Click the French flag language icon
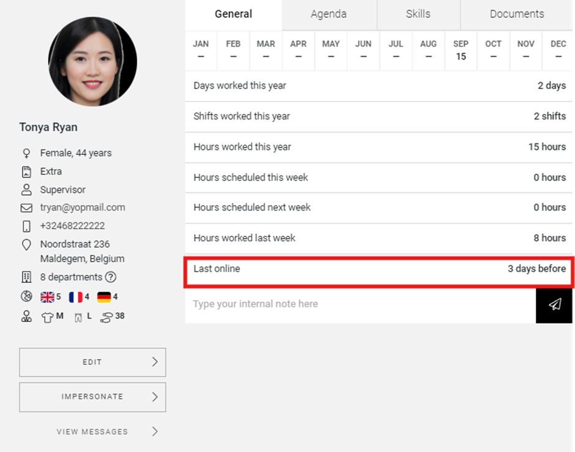 pyautogui.click(x=75, y=297)
